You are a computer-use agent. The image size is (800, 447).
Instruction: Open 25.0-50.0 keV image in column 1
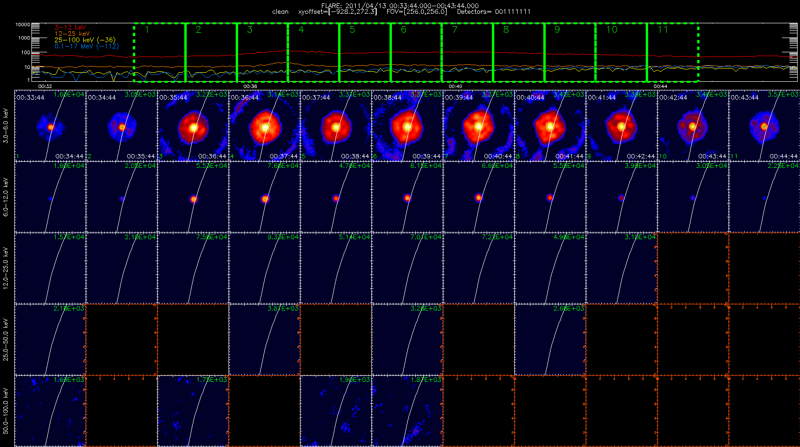(x=50, y=340)
